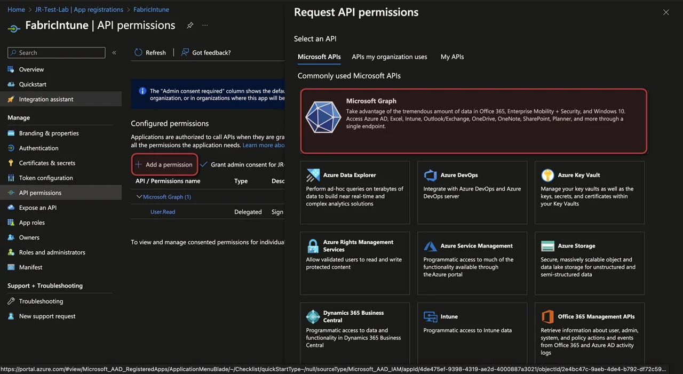Click Got feedback? link

(x=206, y=52)
